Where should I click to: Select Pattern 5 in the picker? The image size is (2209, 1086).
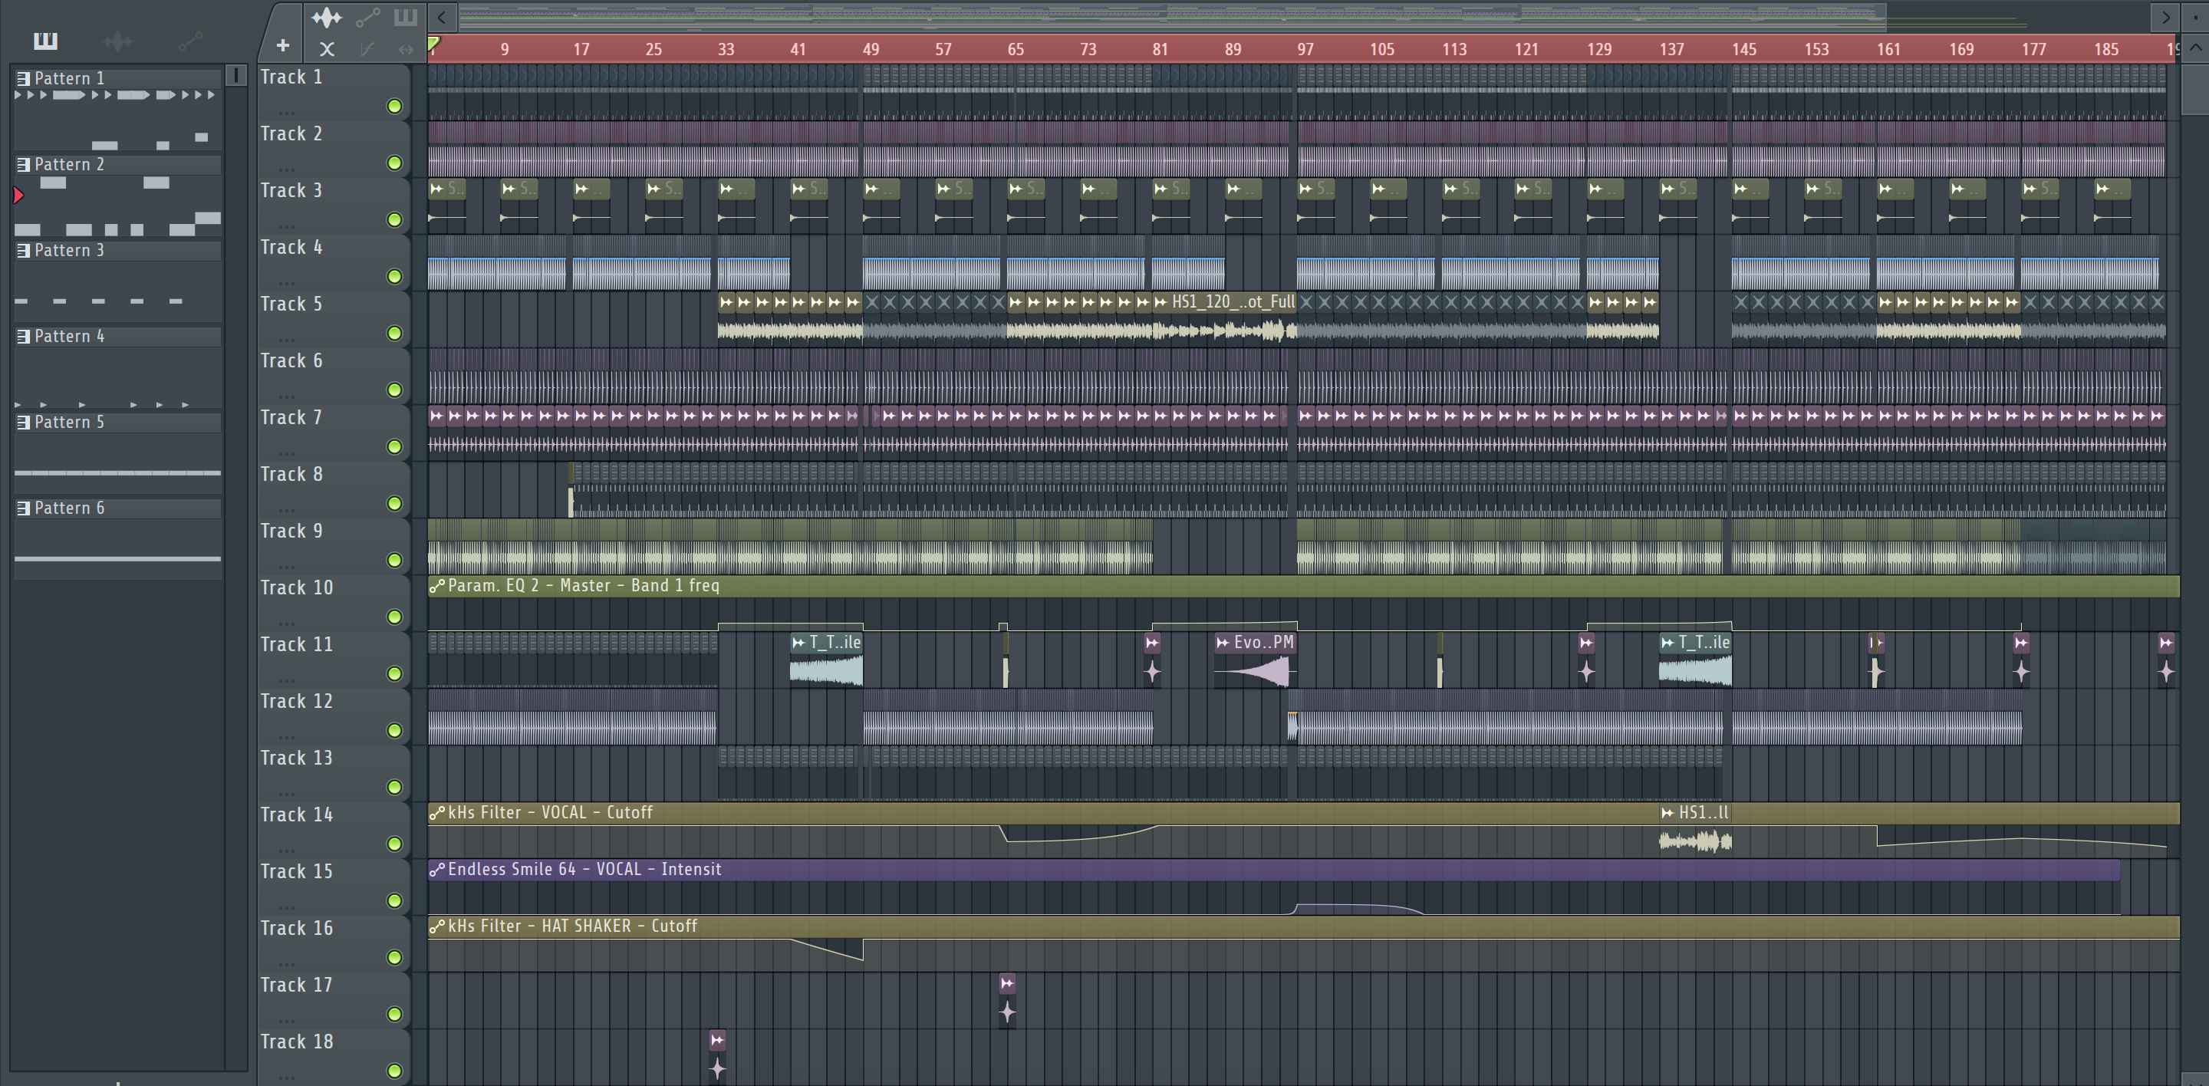click(117, 452)
